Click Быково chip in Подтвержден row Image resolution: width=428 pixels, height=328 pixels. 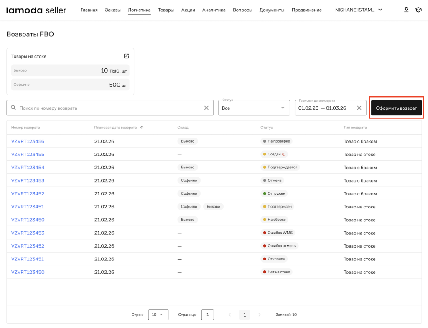(213, 206)
